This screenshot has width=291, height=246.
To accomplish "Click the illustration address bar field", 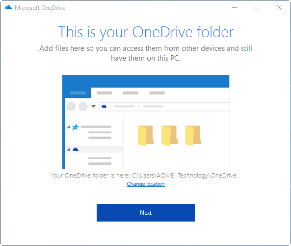I will pos(164,107).
